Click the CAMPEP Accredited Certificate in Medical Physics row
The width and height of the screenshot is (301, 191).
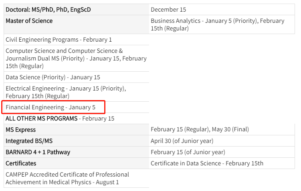click(x=67, y=178)
